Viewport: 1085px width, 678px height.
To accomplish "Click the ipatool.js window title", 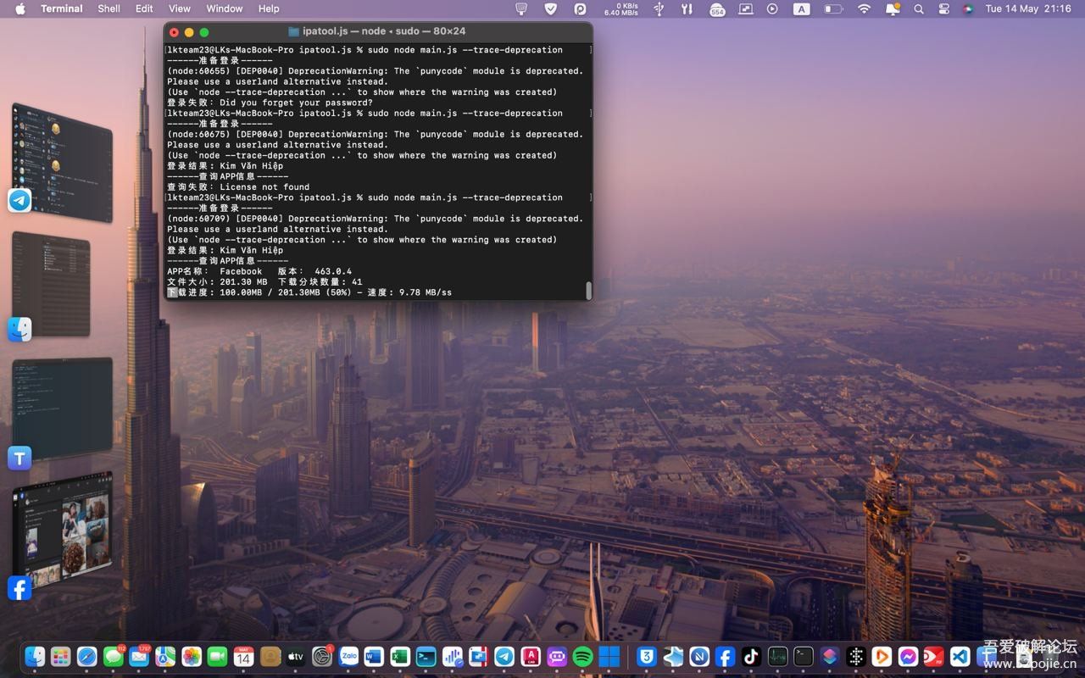I will 384,31.
